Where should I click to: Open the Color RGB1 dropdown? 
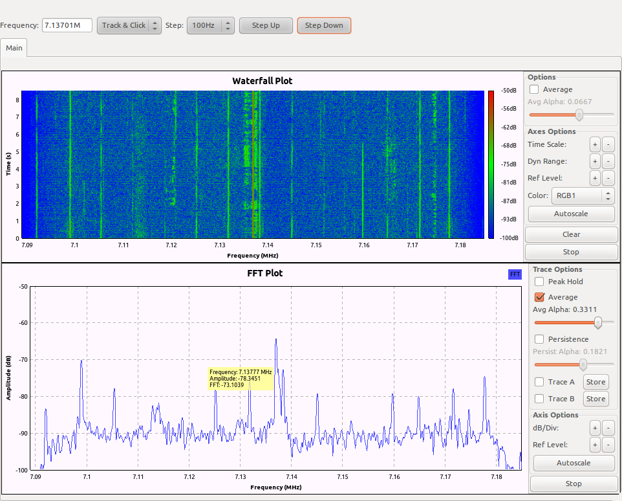(x=583, y=195)
